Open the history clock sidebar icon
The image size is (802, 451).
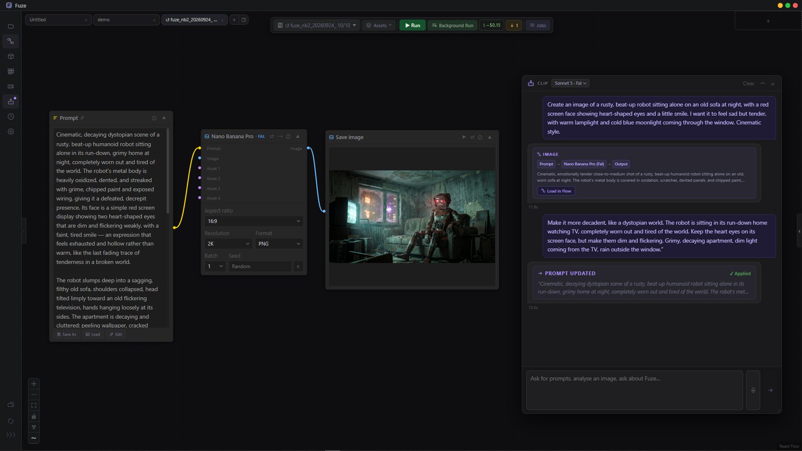tap(11, 116)
